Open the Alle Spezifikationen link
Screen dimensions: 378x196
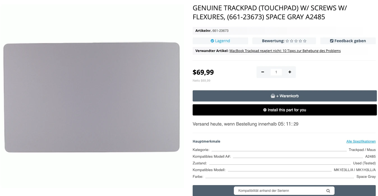pyautogui.click(x=361, y=141)
